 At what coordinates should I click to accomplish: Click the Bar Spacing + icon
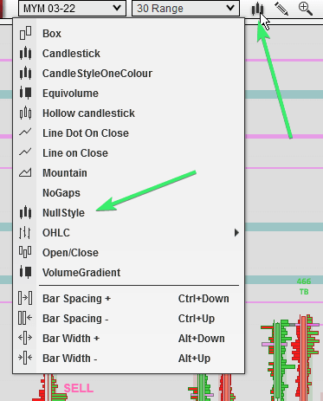(25, 298)
